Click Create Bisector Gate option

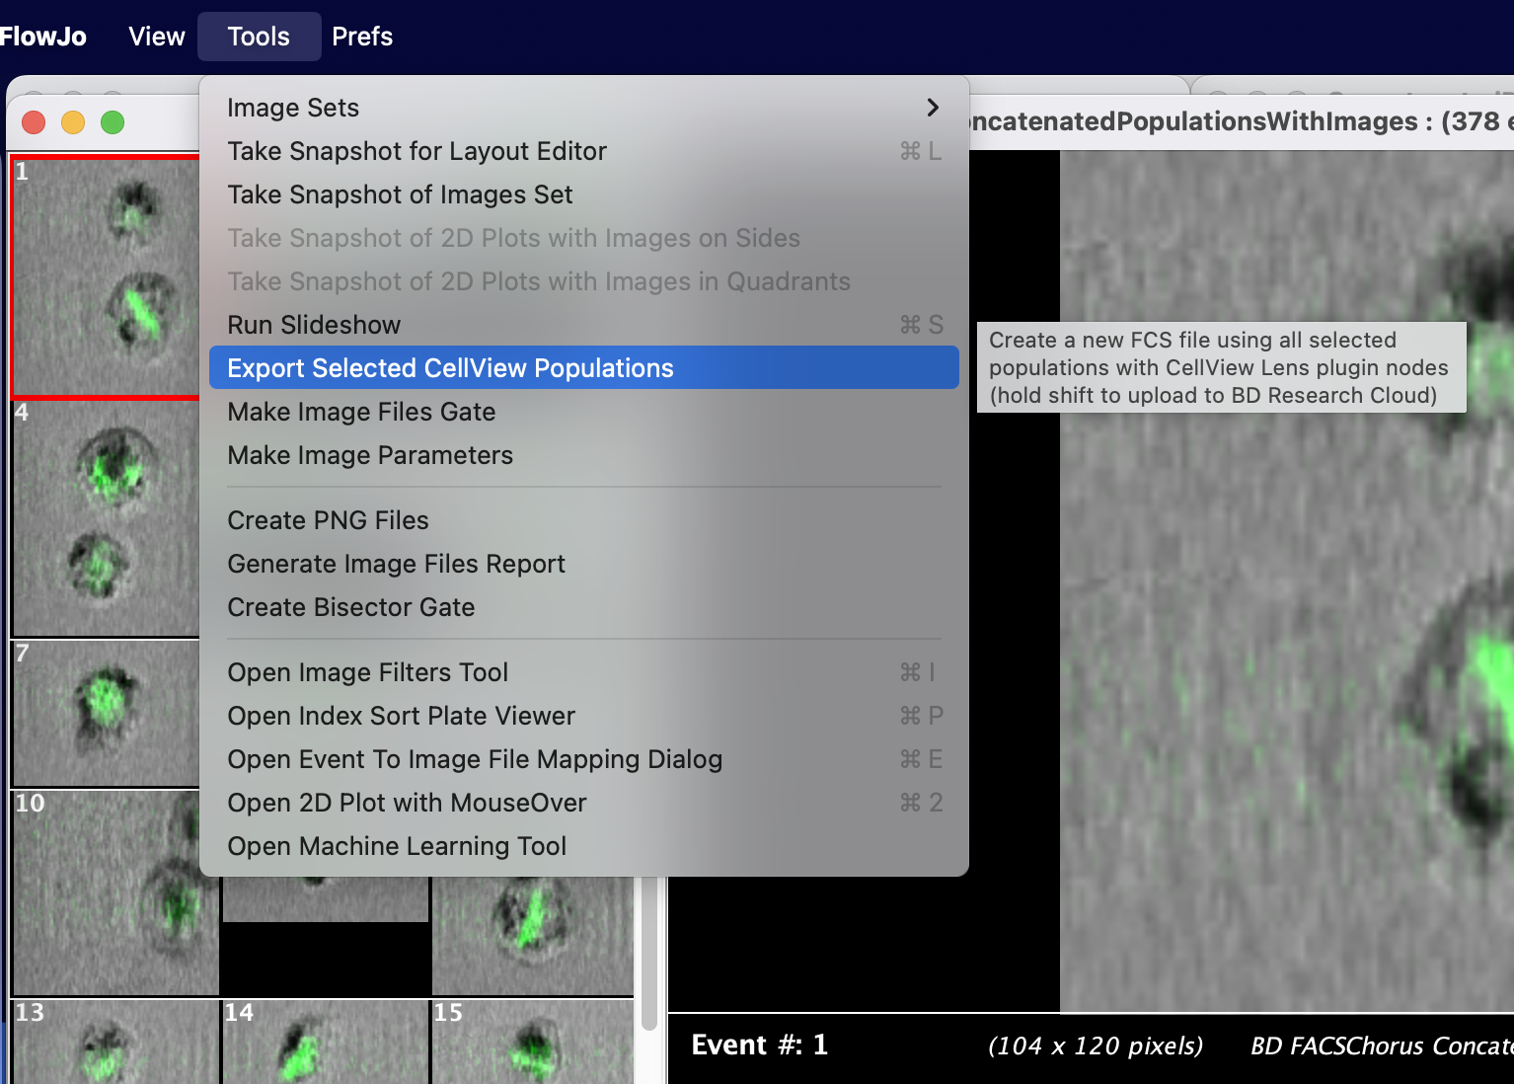(x=350, y=607)
